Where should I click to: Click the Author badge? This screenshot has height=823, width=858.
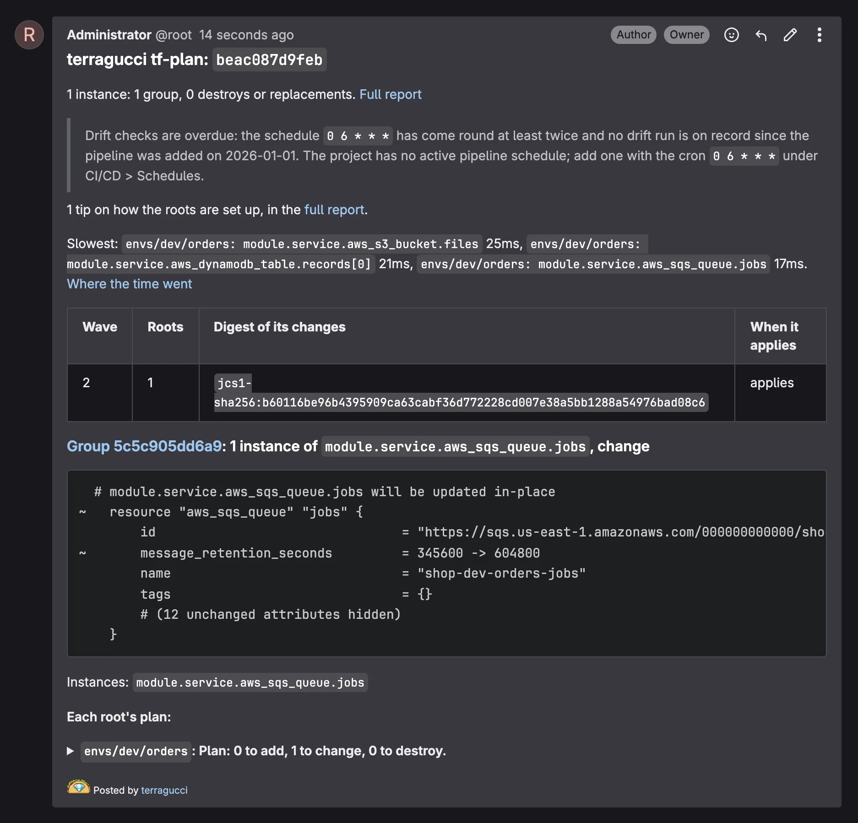pyautogui.click(x=634, y=35)
